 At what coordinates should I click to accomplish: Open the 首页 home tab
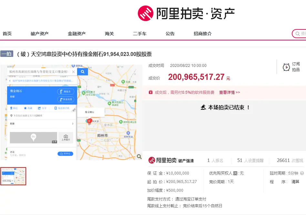pos(7,34)
